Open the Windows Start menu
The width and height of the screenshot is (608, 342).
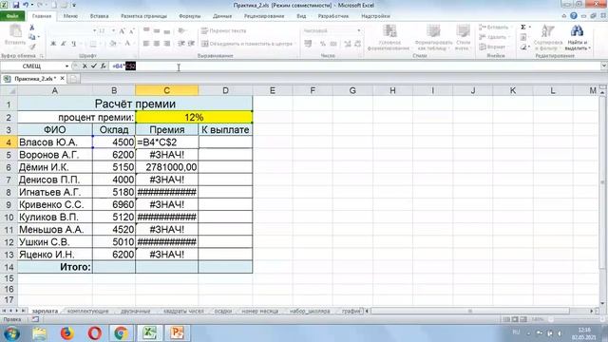coord(11,333)
